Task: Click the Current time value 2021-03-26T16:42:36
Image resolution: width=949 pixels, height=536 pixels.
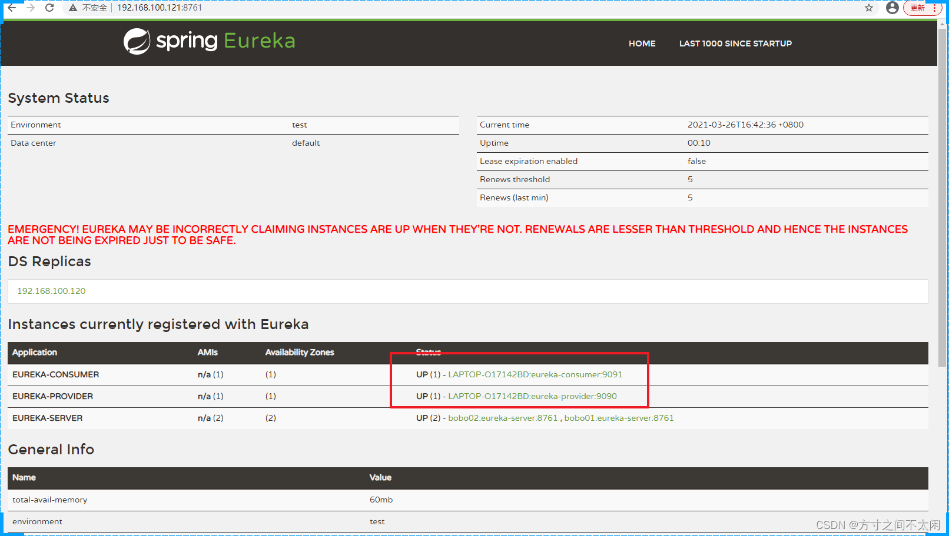Action: 745,125
